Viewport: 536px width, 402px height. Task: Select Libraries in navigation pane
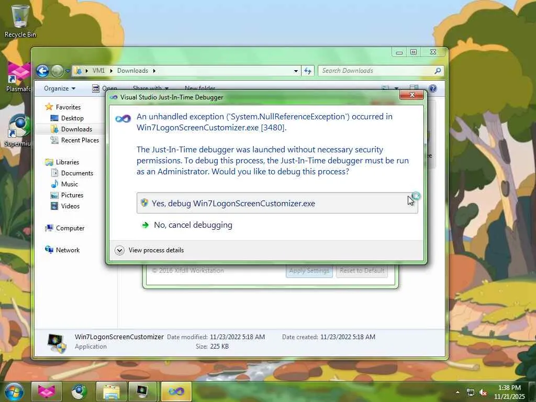pos(68,162)
